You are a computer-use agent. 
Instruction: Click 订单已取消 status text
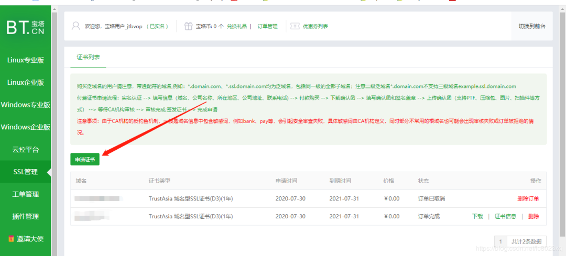coord(431,198)
